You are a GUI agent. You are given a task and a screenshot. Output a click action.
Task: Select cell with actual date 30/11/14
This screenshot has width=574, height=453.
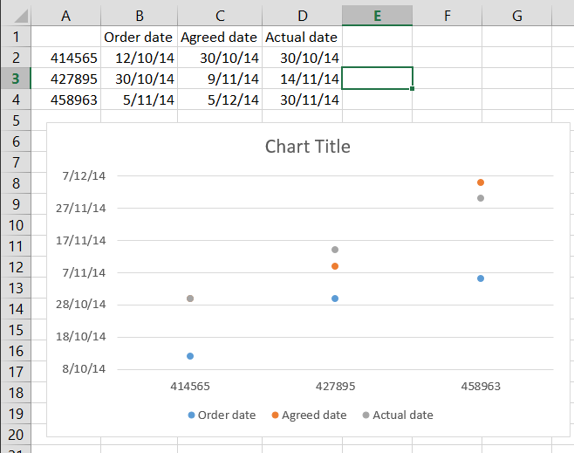[x=303, y=100]
